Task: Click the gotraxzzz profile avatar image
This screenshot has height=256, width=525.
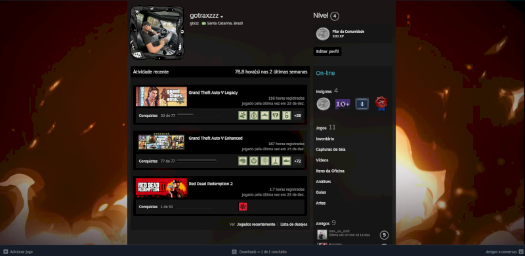Action: [157, 33]
